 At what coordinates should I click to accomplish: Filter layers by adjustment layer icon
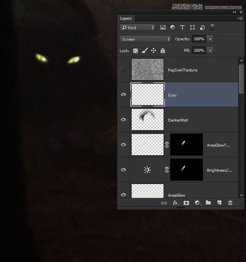(173, 27)
